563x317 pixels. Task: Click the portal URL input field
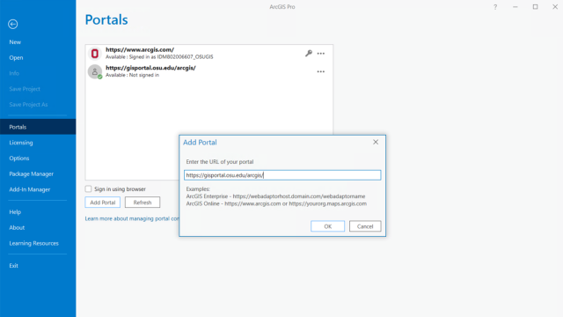tap(282, 175)
